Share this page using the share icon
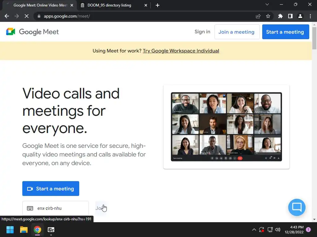Image resolution: width=317 pixels, height=237 pixels. [x=258, y=16]
